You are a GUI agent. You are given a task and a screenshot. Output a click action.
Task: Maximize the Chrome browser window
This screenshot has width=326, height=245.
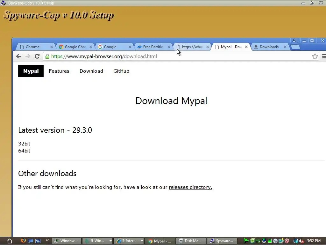pos(312,41)
